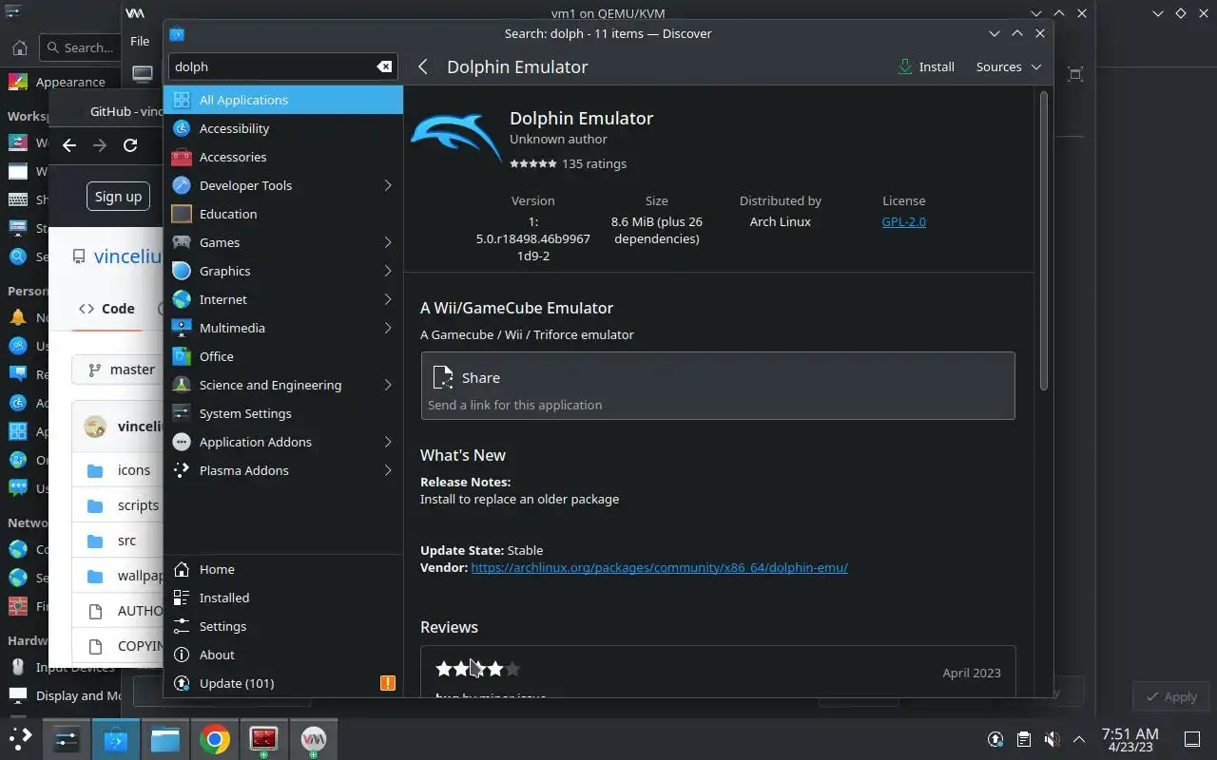This screenshot has height=760, width=1217.
Task: Click the Multimedia category icon
Action: click(182, 328)
